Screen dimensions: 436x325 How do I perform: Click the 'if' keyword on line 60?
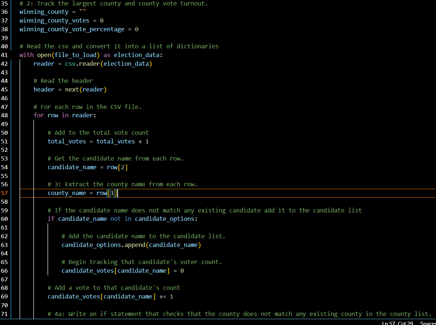pyautogui.click(x=51, y=219)
